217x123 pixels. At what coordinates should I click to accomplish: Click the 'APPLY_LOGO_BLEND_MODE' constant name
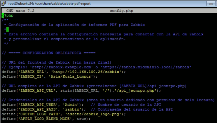coord(45,119)
